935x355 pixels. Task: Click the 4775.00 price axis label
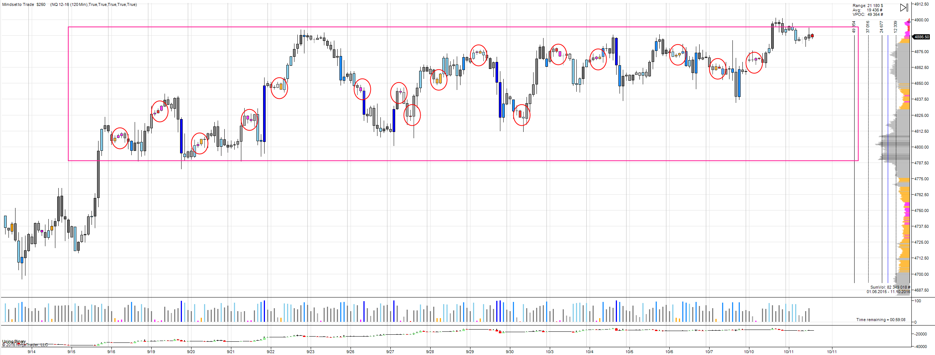(x=921, y=179)
